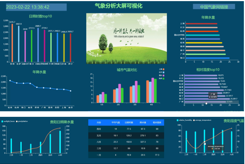
Task: Select the 南京 point on the line chart
Action: (70, 91)
